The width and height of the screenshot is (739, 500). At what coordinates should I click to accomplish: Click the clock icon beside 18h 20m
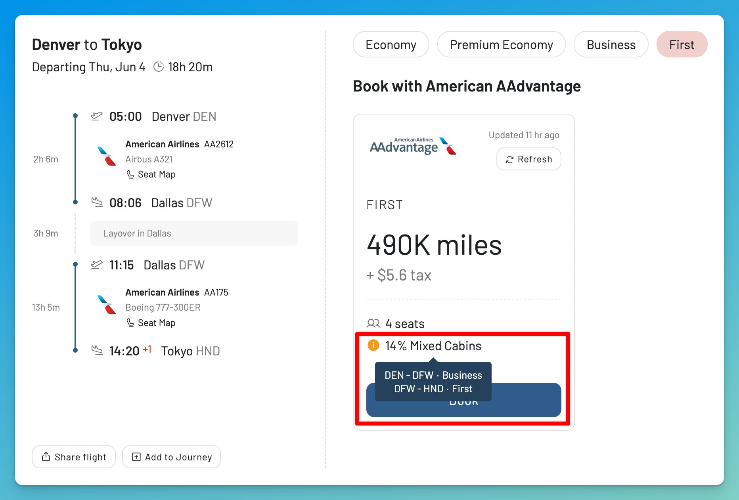pos(159,67)
